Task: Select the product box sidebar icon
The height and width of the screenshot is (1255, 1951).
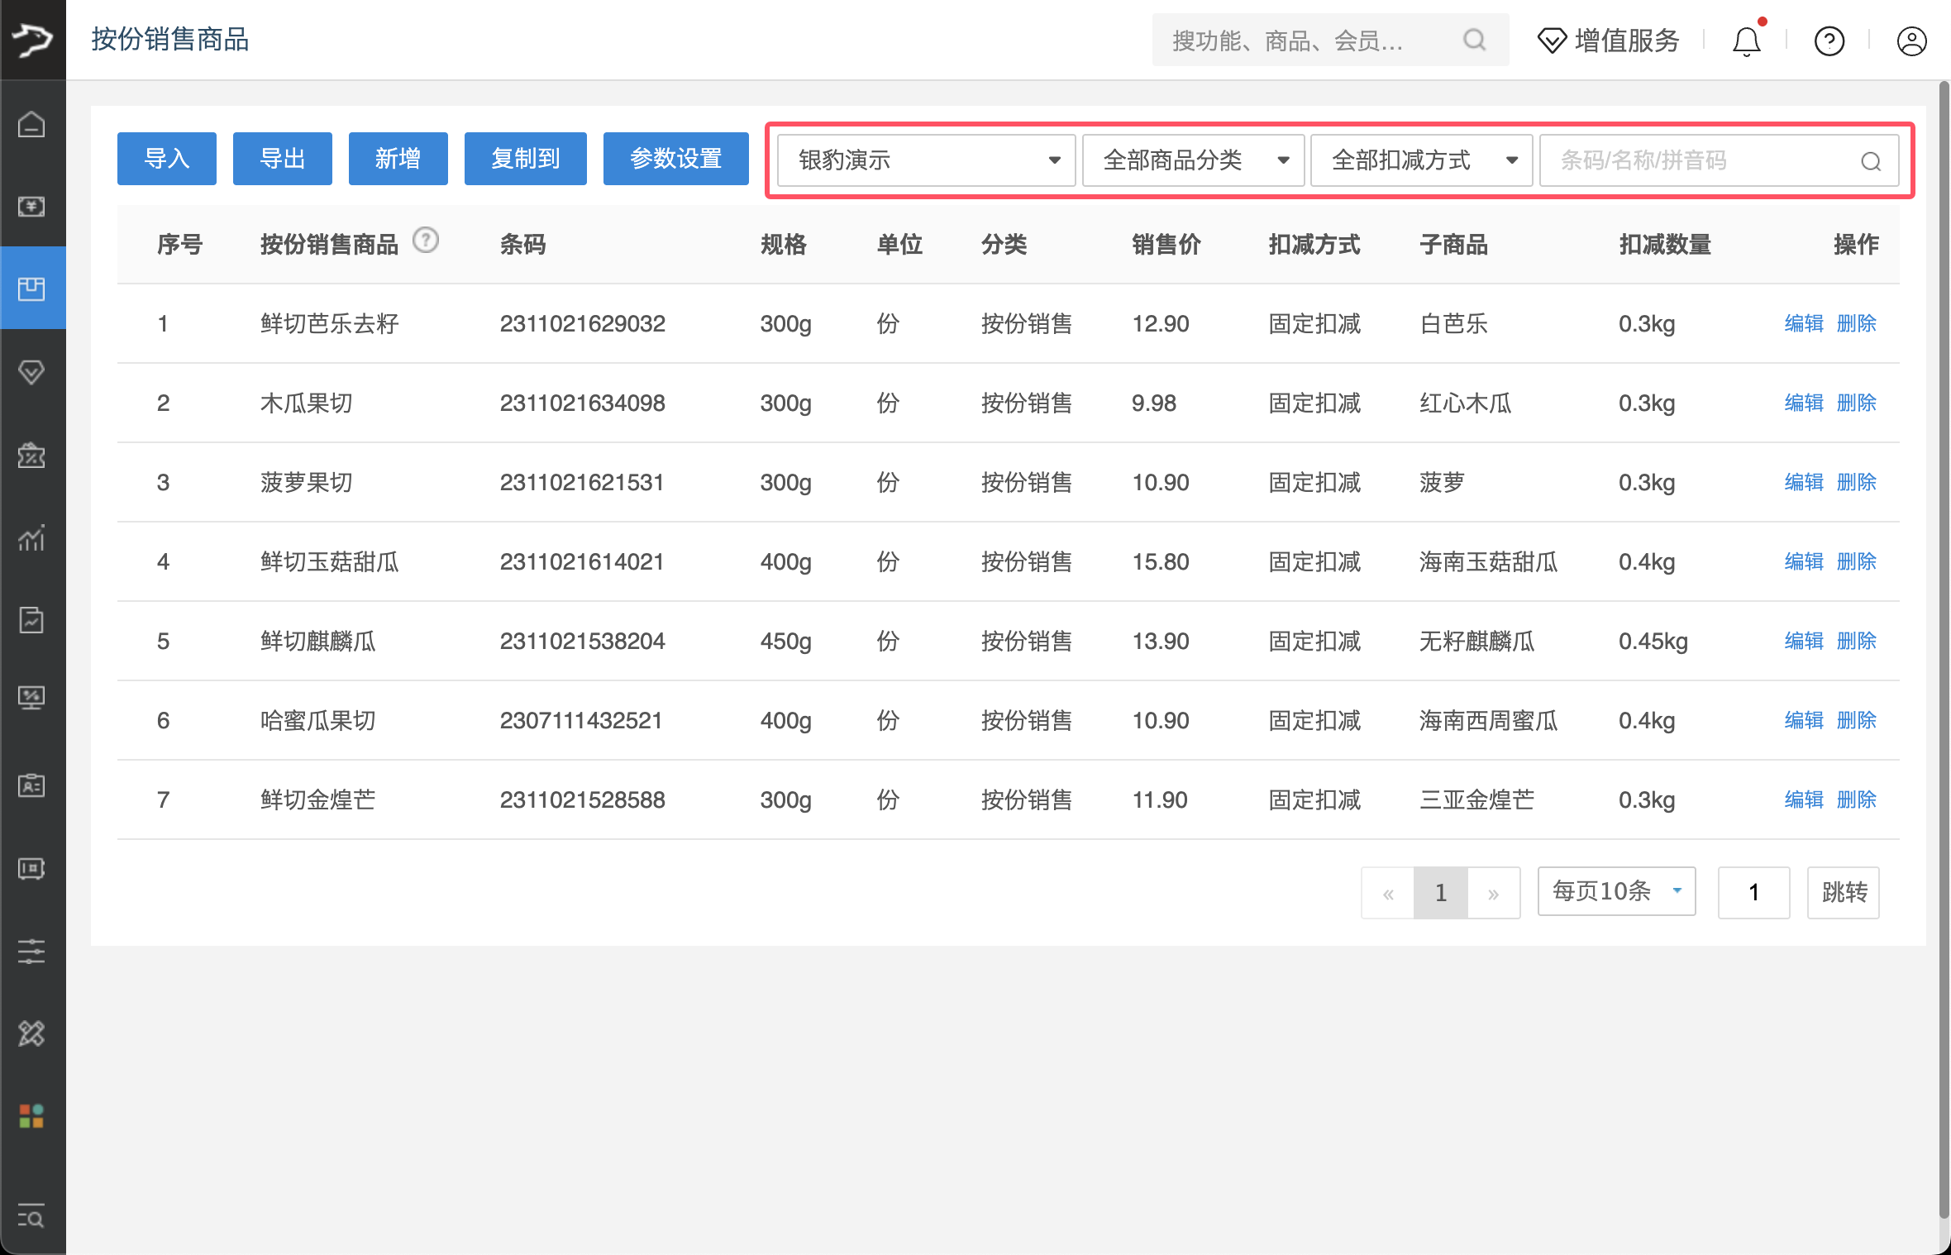Action: coord(31,289)
